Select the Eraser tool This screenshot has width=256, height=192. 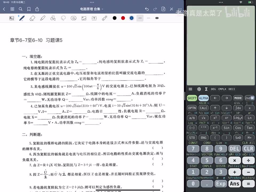32,18
